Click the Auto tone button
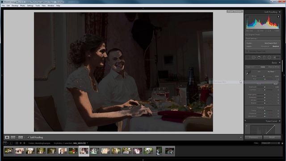 (275, 84)
